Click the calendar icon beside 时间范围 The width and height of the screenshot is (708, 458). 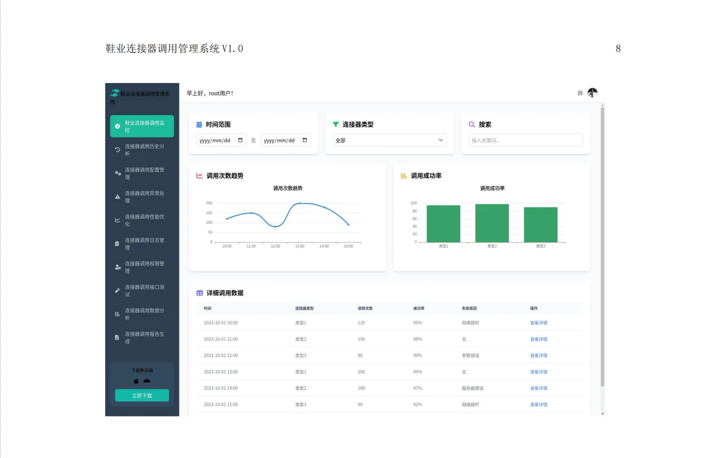[x=199, y=124]
